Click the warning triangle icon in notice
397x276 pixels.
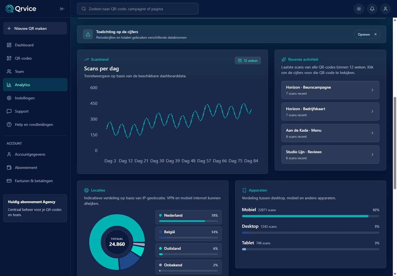click(88, 34)
